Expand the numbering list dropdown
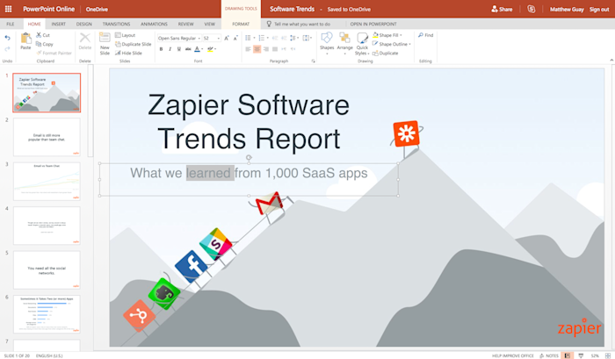This screenshot has height=359, width=615. coord(267,38)
